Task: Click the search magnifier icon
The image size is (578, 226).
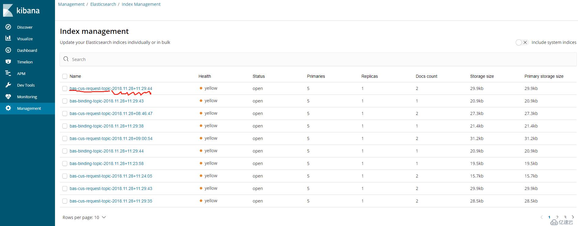Action: 66,59
